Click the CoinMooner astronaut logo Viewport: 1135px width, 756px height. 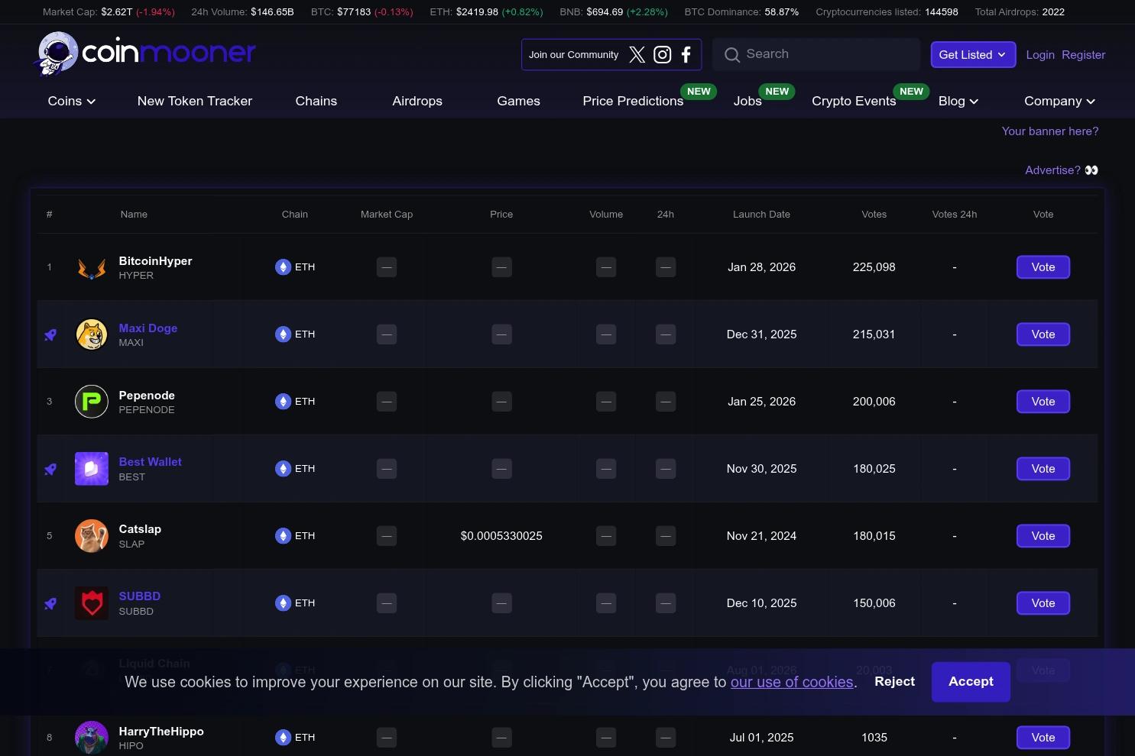coord(58,53)
